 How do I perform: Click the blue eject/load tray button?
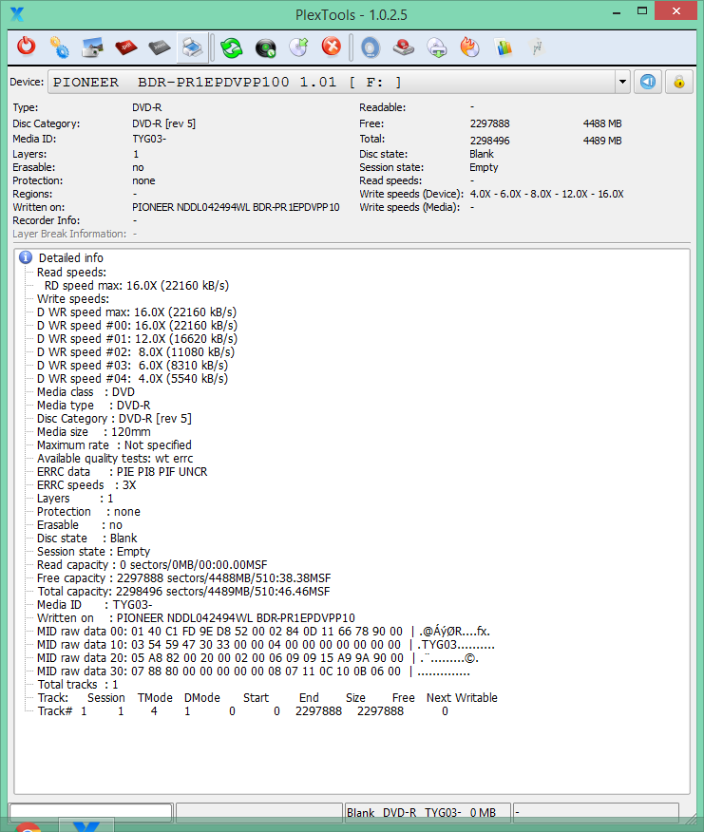click(x=648, y=82)
